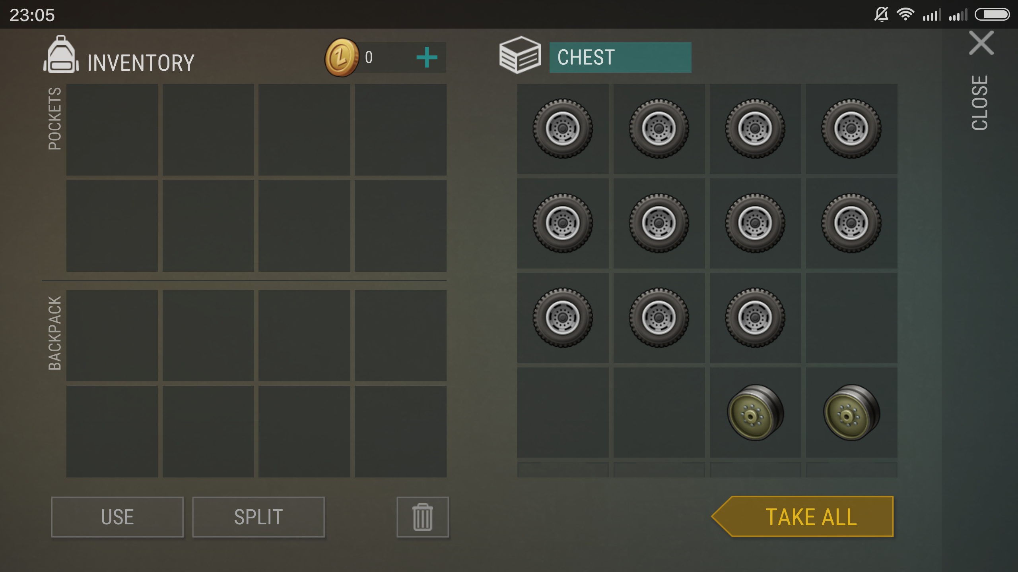Select the first tire in the chest
Image resolution: width=1018 pixels, height=572 pixels.
563,129
